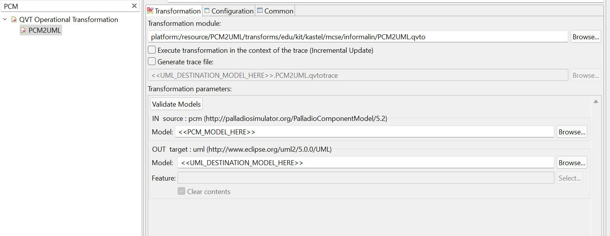Browse for the transformation module file

[585, 37]
